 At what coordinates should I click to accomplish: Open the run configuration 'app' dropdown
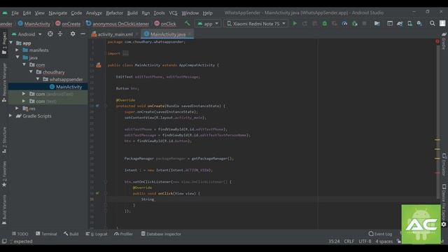pyautogui.click(x=208, y=24)
